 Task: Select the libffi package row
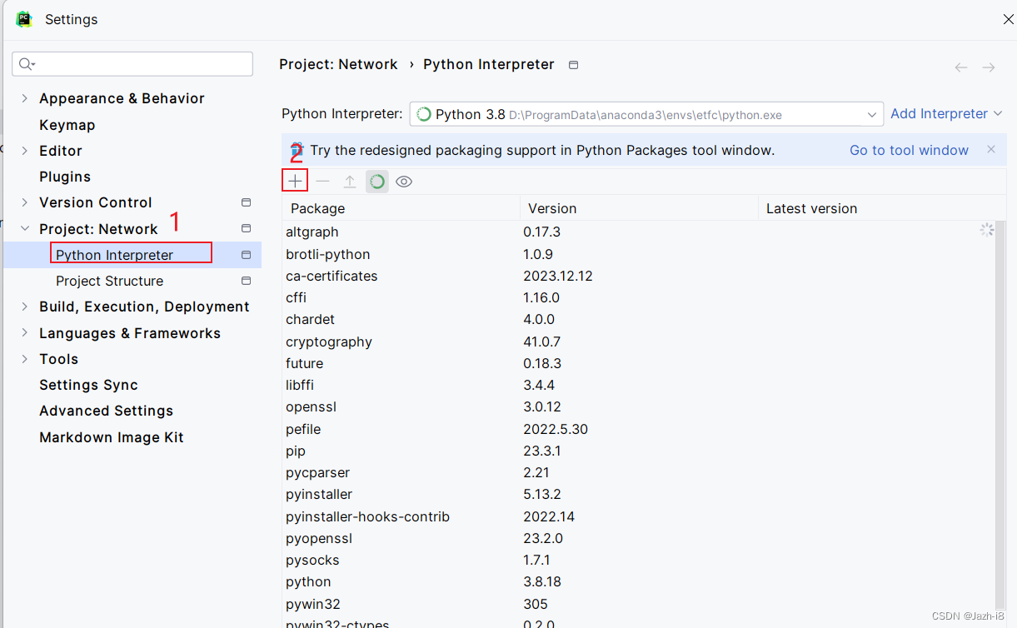pos(639,385)
